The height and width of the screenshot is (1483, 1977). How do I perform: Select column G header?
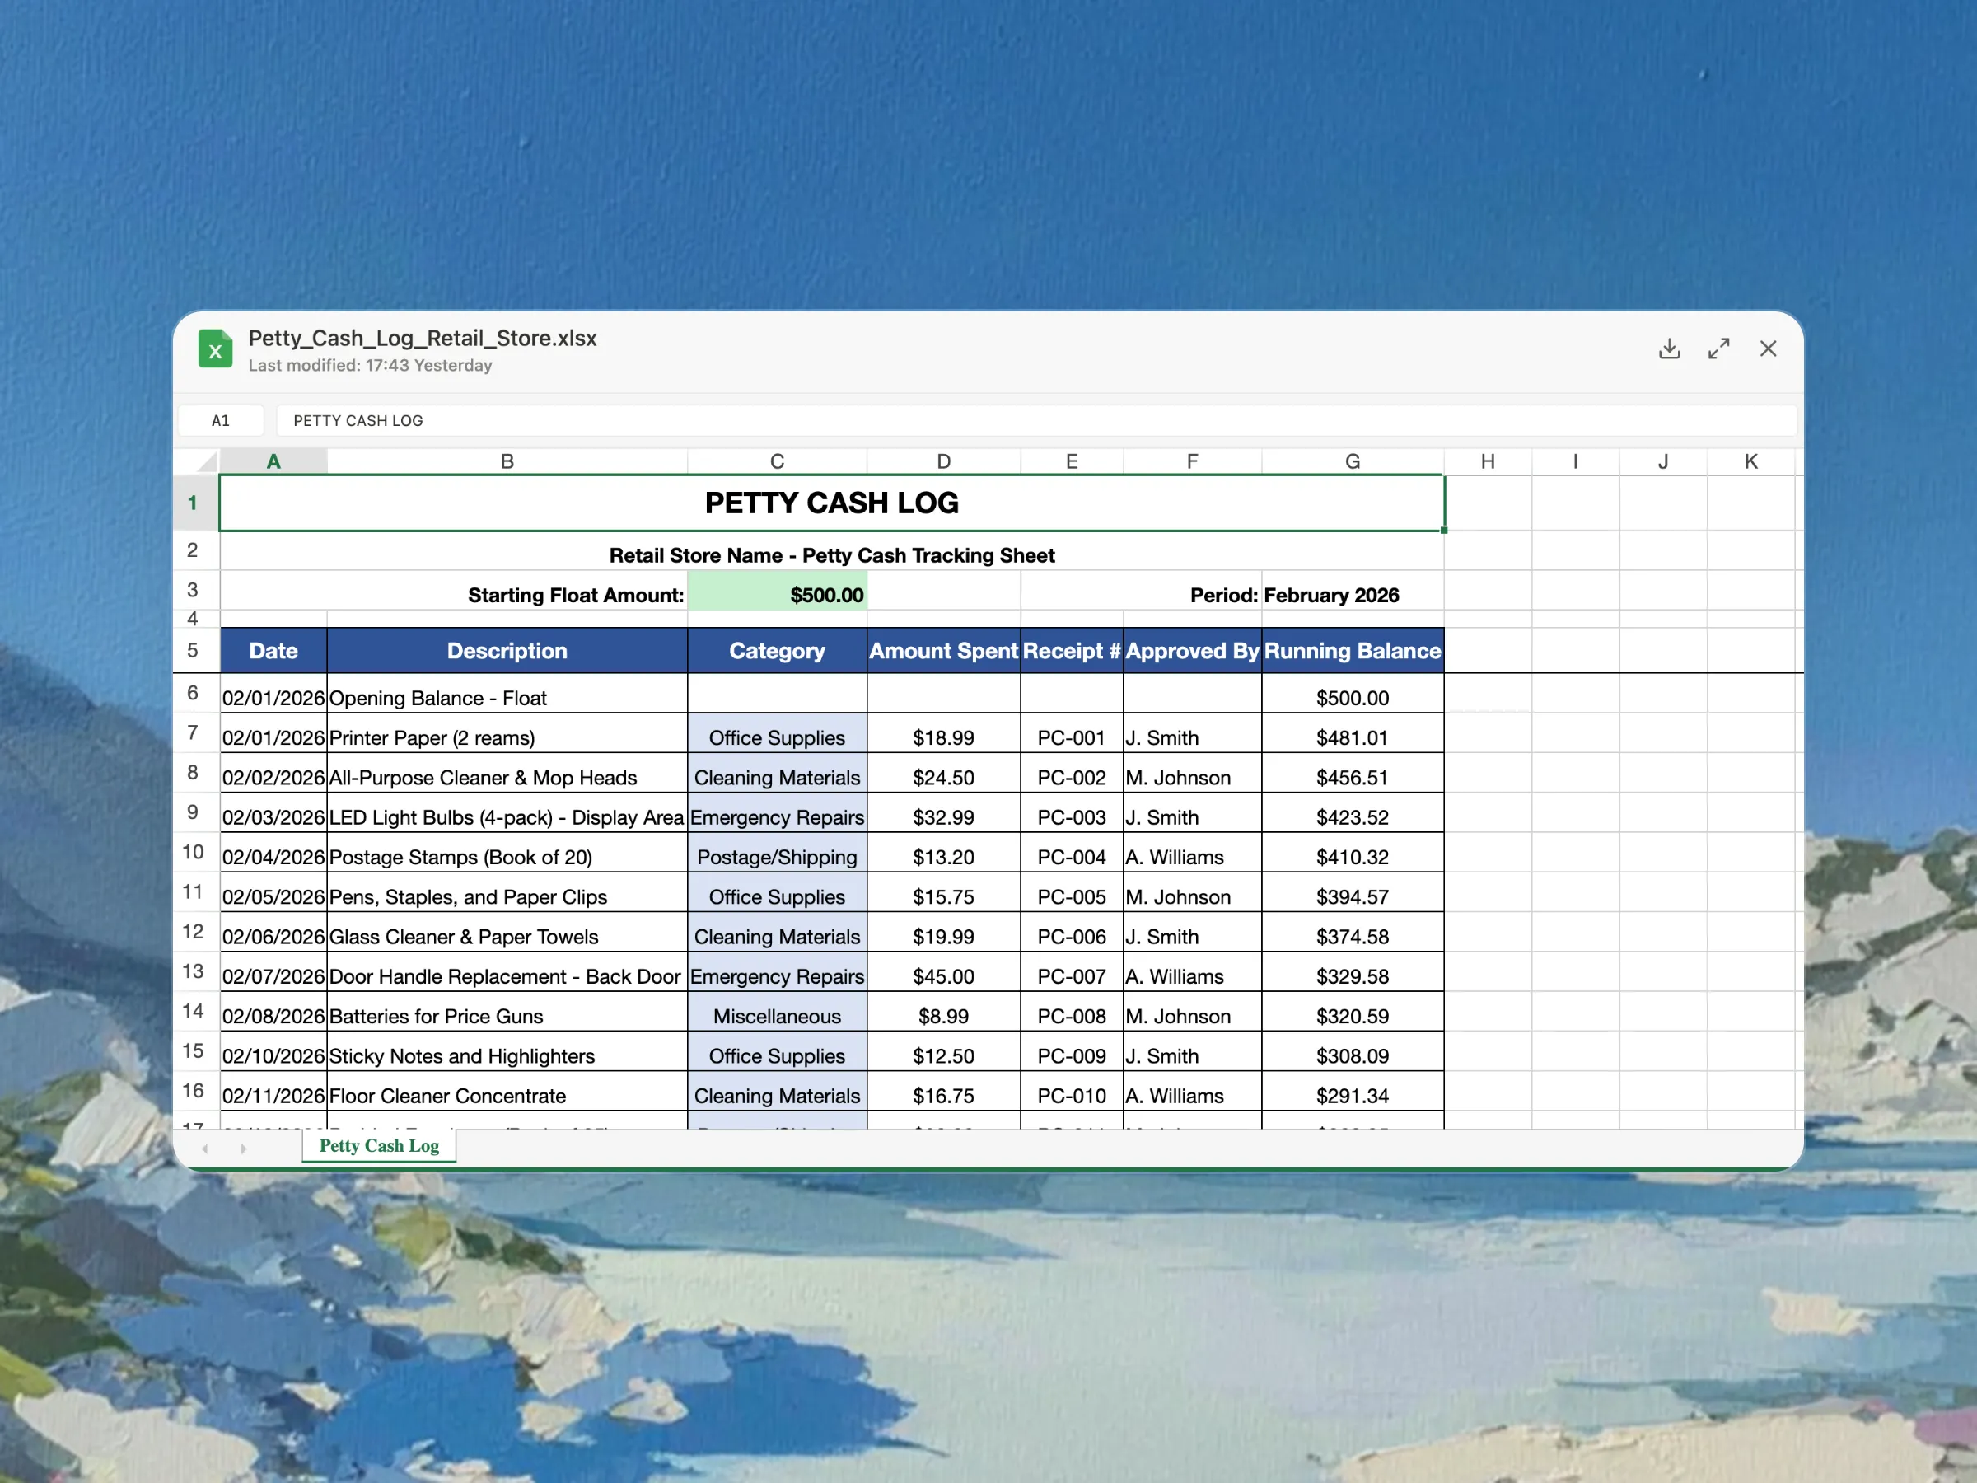pyautogui.click(x=1353, y=461)
